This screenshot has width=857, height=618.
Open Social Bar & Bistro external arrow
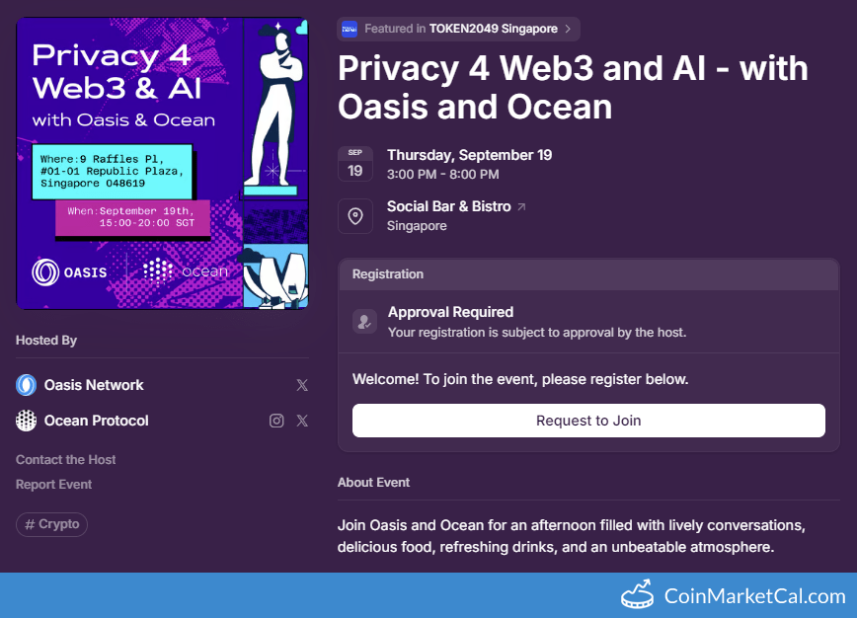tap(521, 206)
